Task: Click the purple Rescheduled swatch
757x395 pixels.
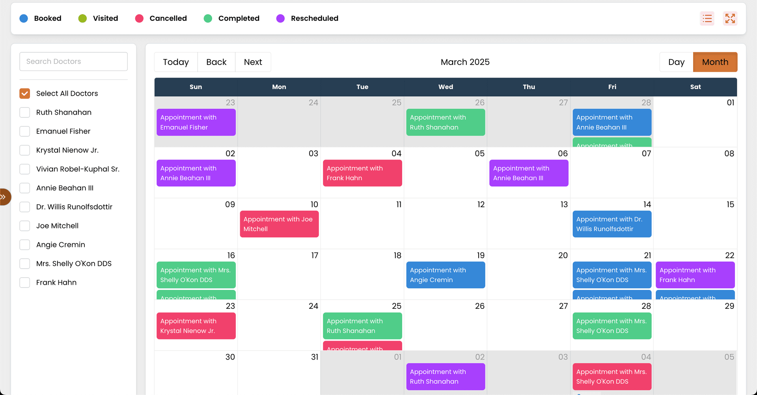Action: pyautogui.click(x=280, y=18)
